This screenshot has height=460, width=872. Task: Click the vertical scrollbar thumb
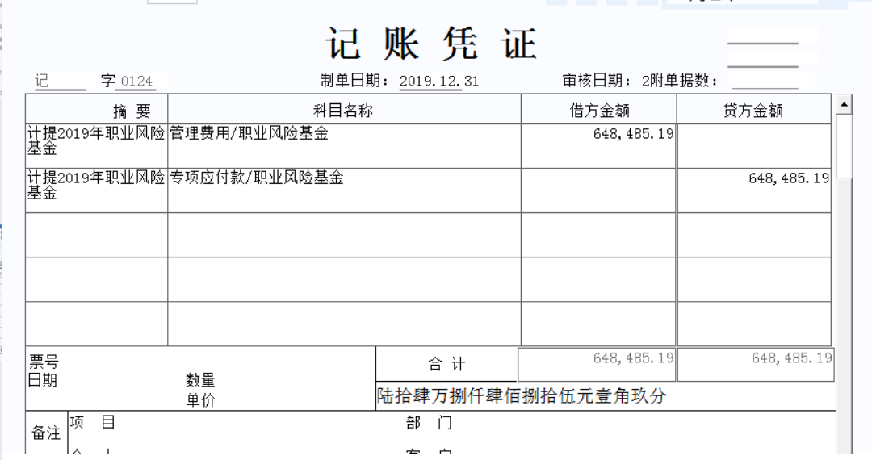pos(844,146)
